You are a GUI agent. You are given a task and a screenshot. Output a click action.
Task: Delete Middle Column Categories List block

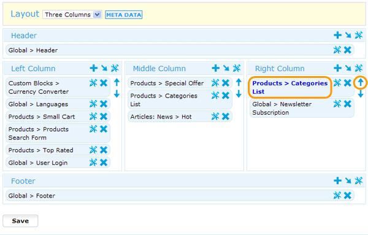226,96
